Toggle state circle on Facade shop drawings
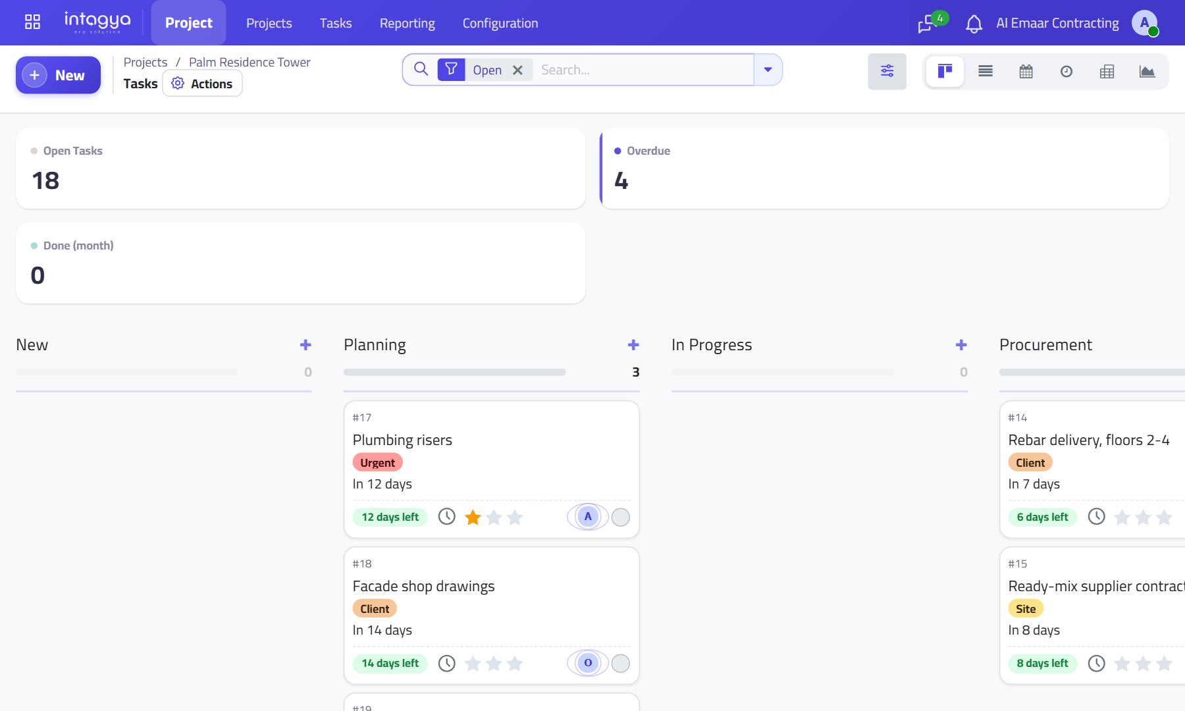 pyautogui.click(x=621, y=664)
